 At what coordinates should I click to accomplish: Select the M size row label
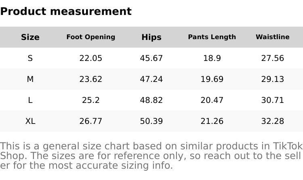coord(30,79)
